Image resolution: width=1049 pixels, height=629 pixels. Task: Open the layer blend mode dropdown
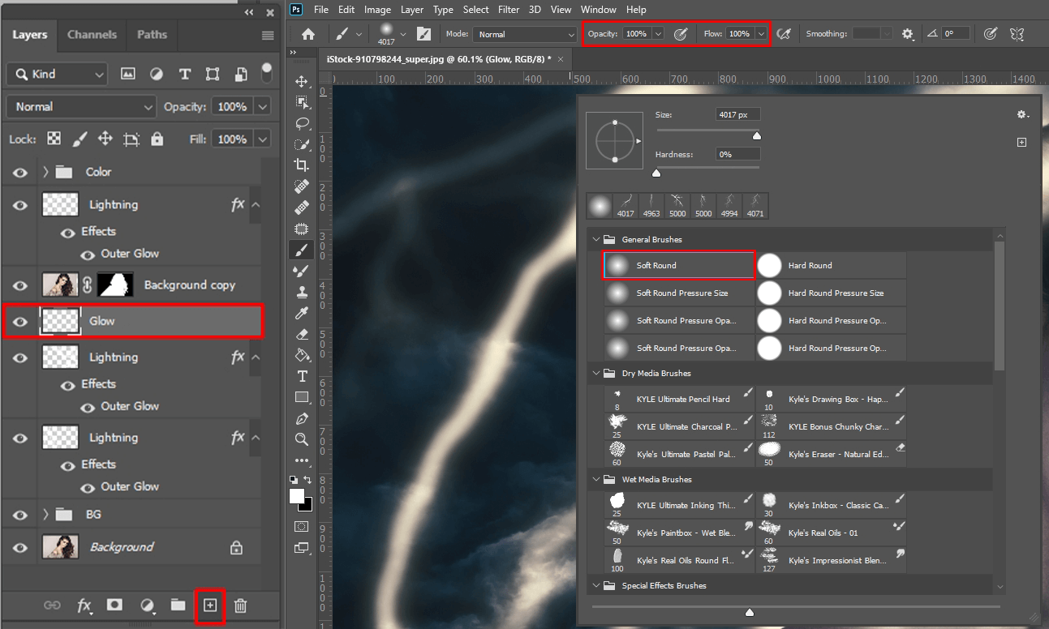click(81, 107)
